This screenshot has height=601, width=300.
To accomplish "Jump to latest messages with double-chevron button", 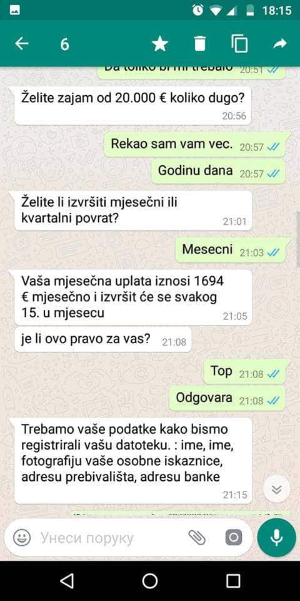I will [276, 489].
